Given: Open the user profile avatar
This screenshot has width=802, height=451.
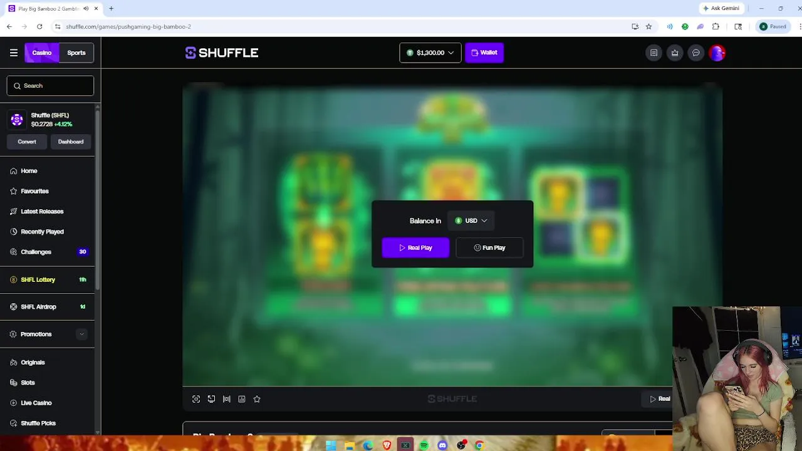Looking at the screenshot, I should [717, 53].
